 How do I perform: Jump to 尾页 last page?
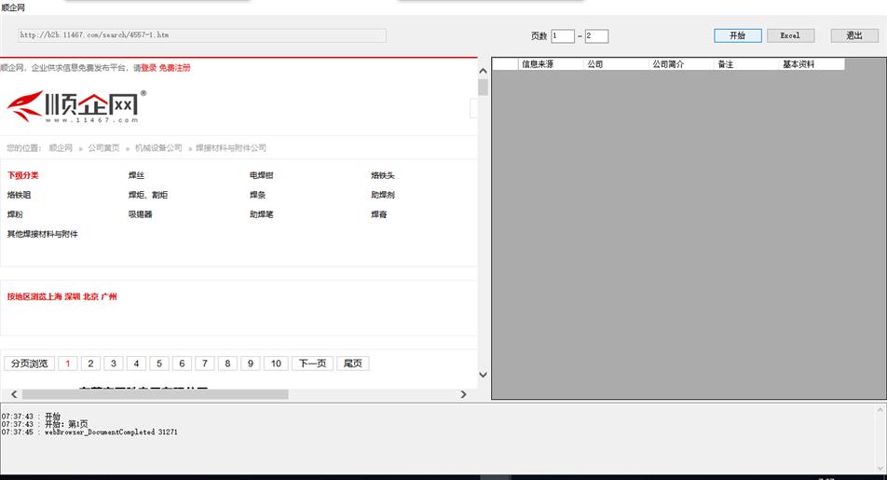353,363
